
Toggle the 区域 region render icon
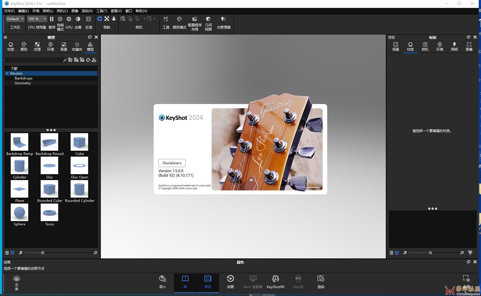88,19
